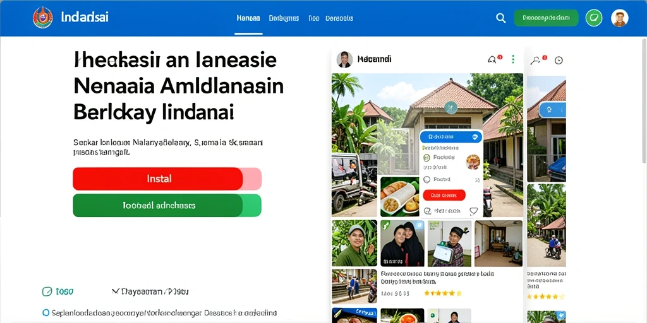Click the Indarsai round emblem logo
Viewport: 647px width, 323px height.
coord(42,18)
